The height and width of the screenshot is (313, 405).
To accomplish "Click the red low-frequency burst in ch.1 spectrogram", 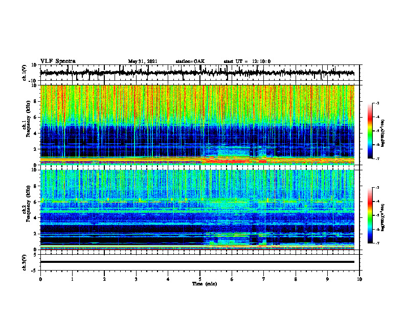I will pos(234,161).
